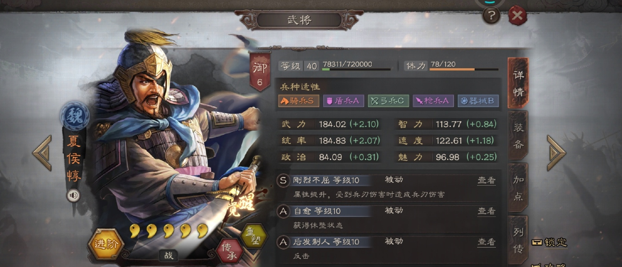
Task: View details of 自愈 skill via 查看
Action: [x=487, y=211]
